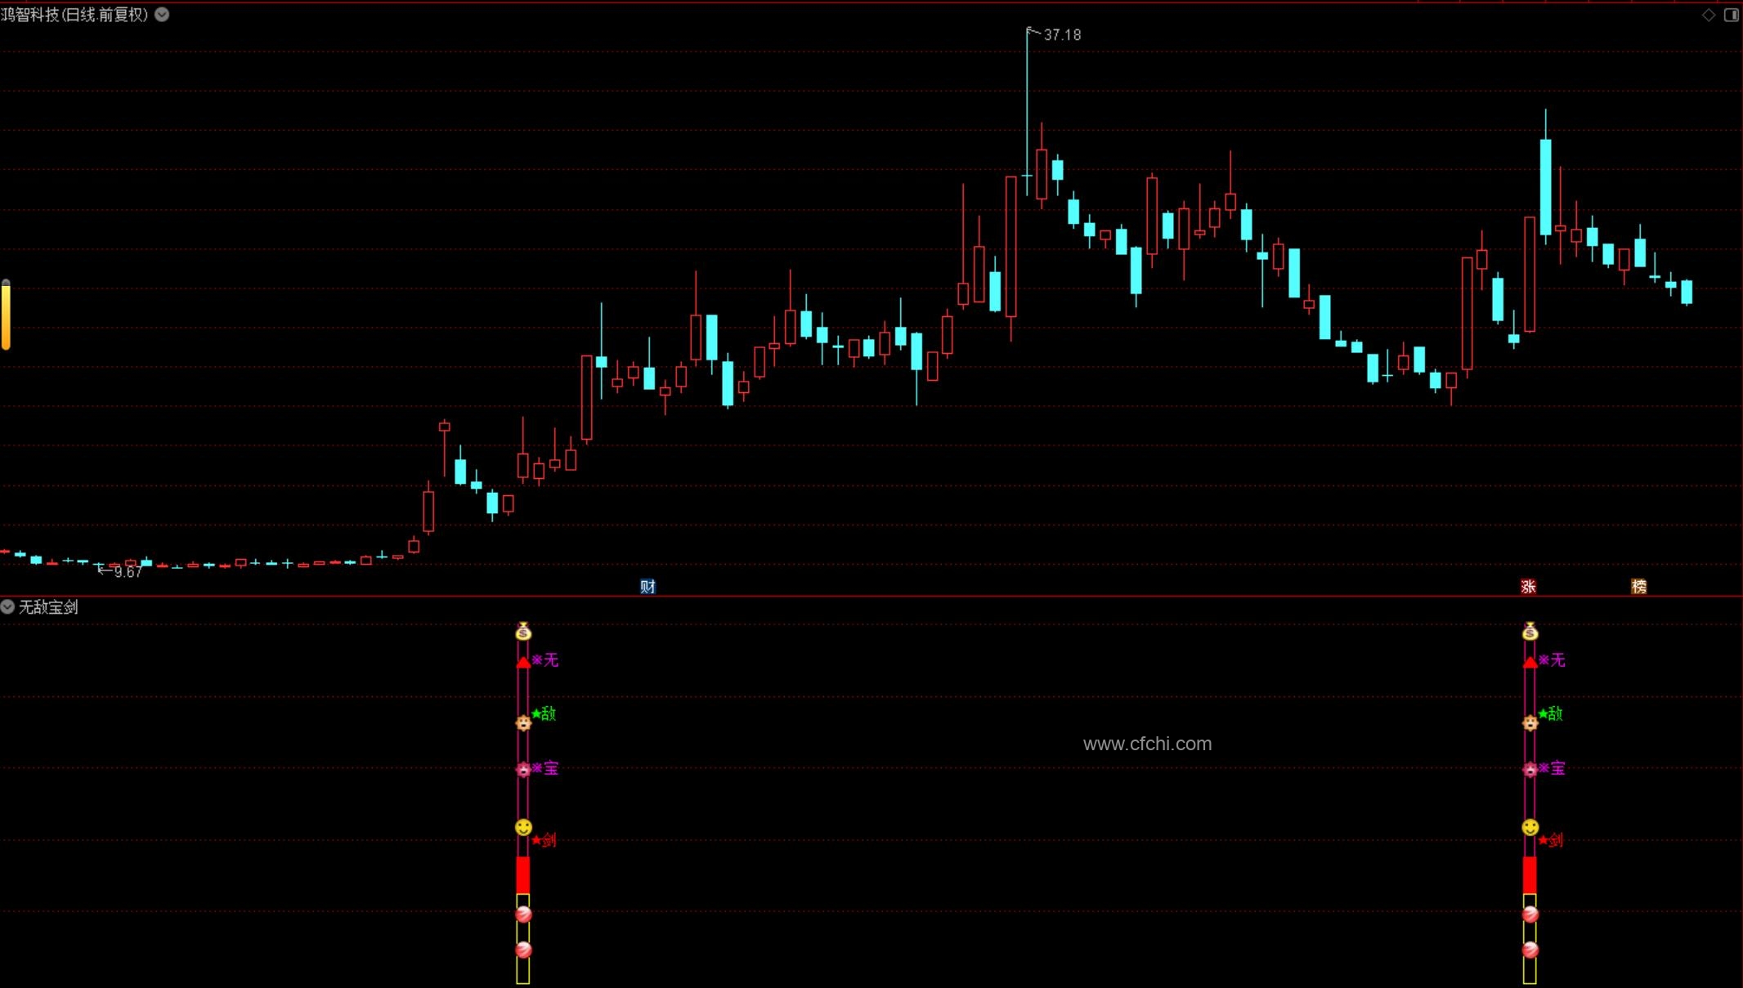Click the www.cfchi.com watermark link
Screen dimensions: 1743x988
pos(1147,744)
